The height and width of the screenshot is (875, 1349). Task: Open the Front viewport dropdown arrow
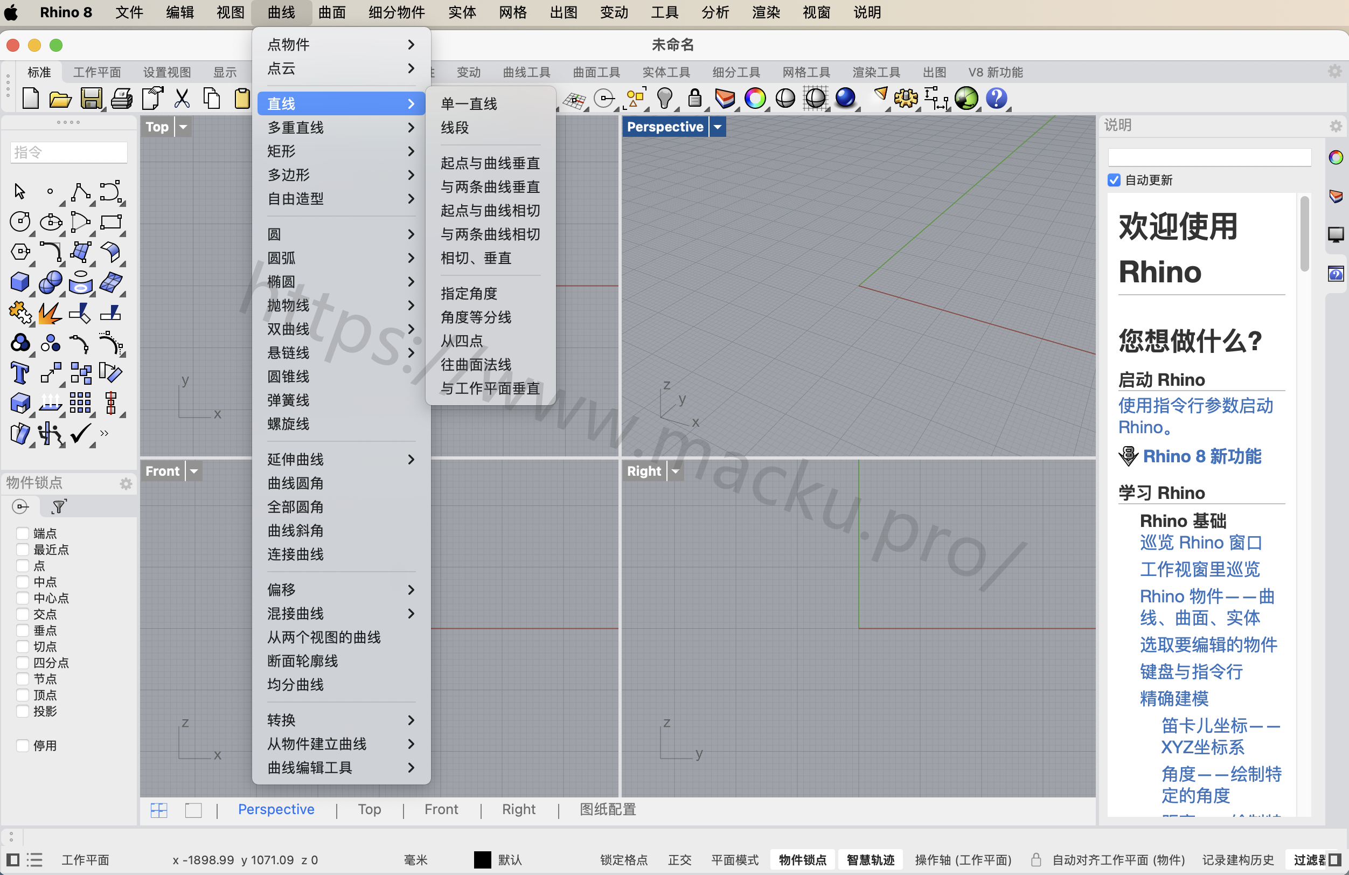click(194, 471)
